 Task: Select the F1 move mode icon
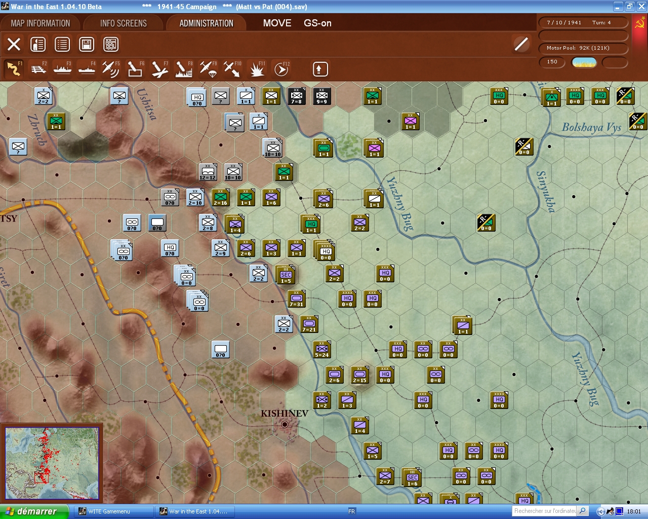(14, 69)
